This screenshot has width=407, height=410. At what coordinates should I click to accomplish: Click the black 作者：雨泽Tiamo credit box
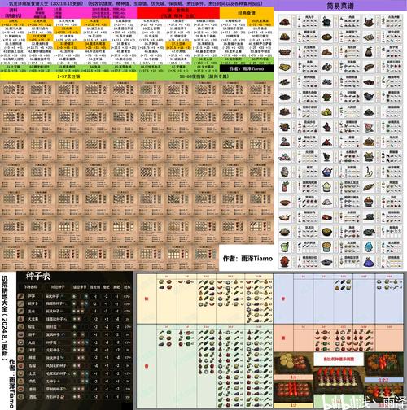247,68
